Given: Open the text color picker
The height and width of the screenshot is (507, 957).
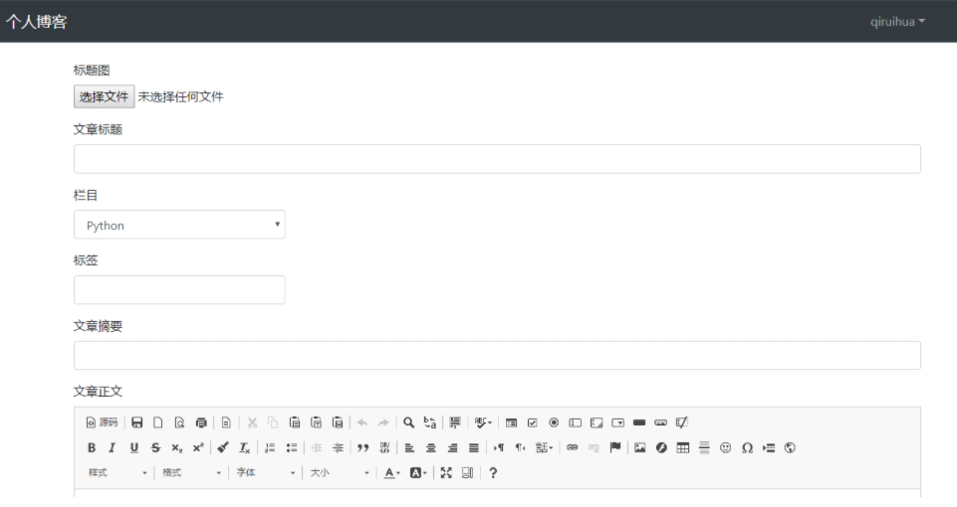Looking at the screenshot, I should (x=391, y=473).
